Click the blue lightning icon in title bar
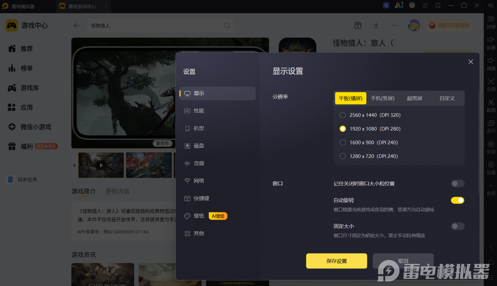This screenshot has width=497, height=286. [386, 5]
